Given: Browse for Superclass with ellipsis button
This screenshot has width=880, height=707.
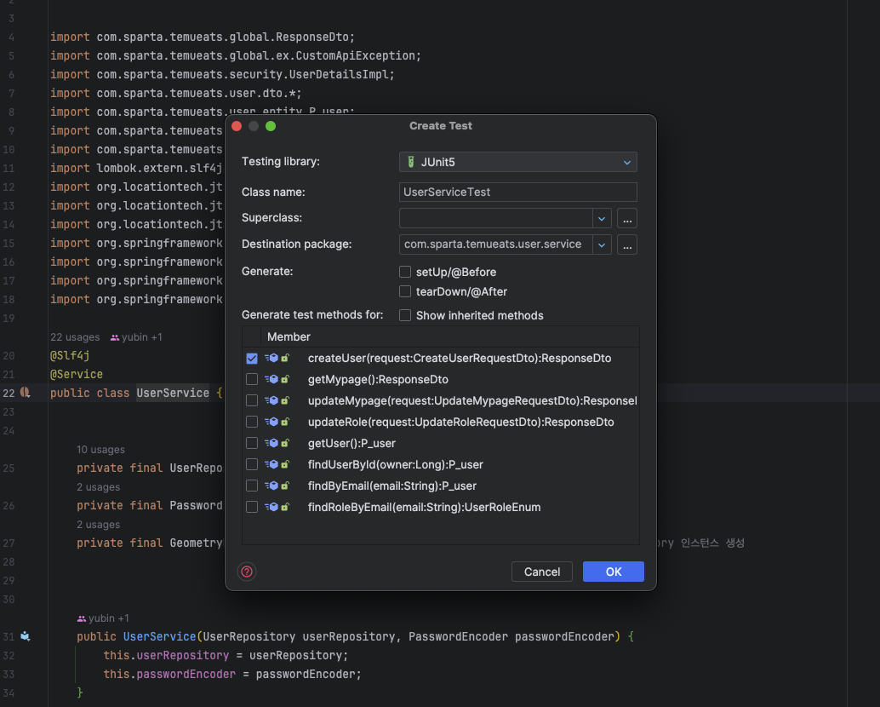Looking at the screenshot, I should point(627,218).
